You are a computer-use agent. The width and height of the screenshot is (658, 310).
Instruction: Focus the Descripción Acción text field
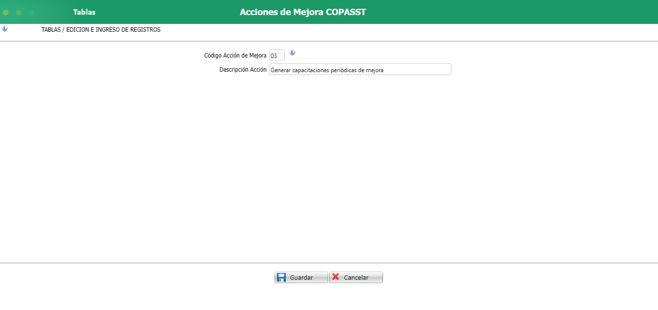(x=360, y=69)
